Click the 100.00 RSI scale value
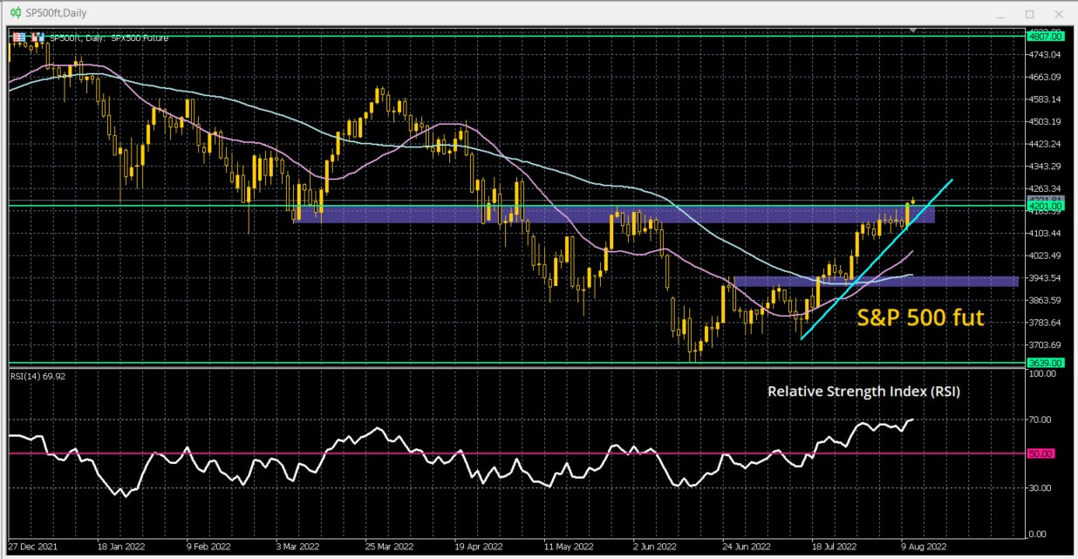This screenshot has width=1078, height=559. (1043, 374)
